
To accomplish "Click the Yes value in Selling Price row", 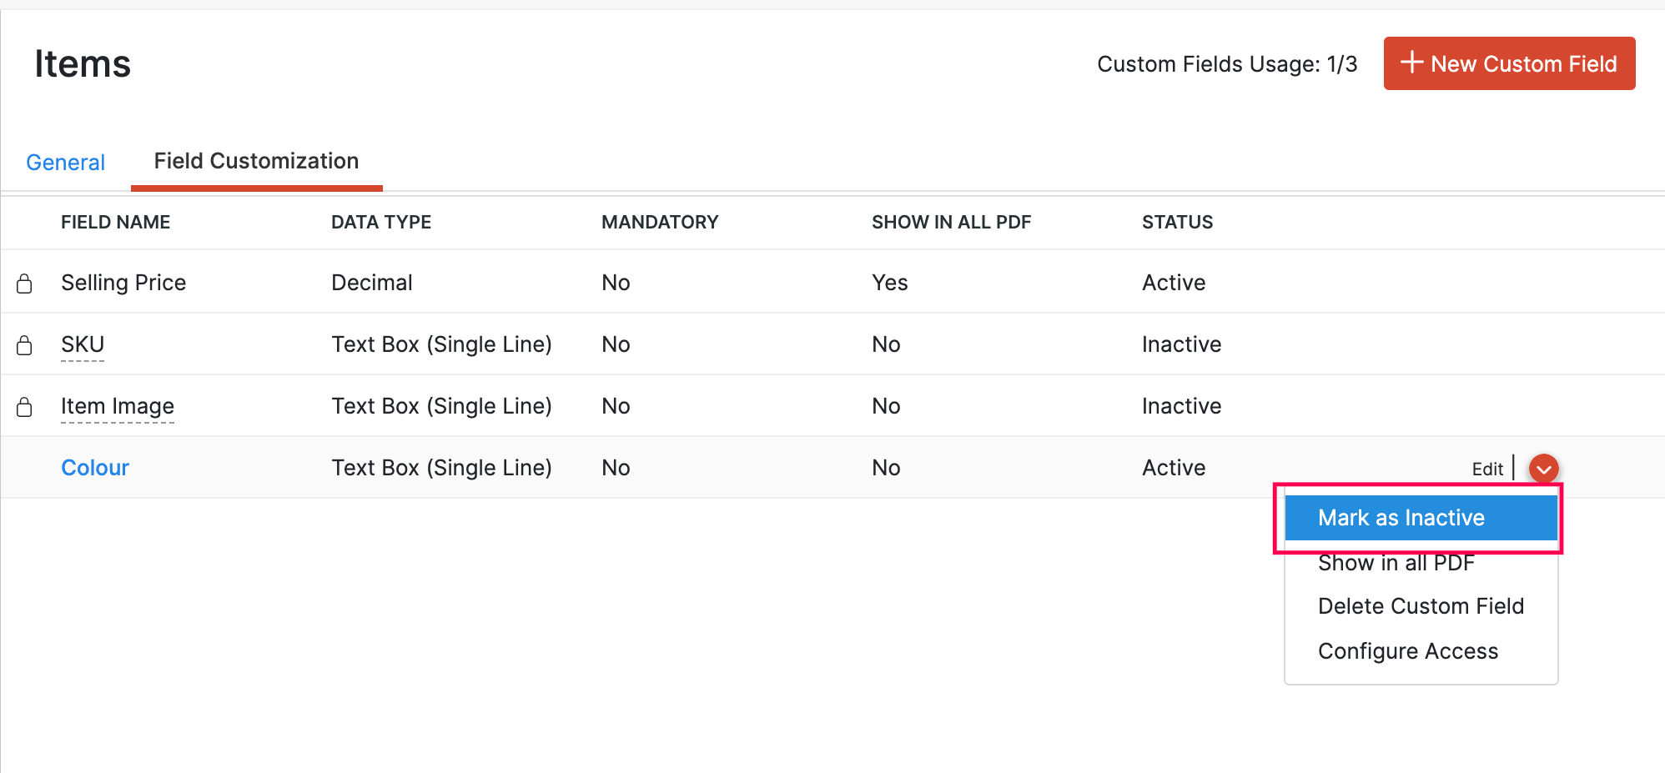I will point(890,283).
